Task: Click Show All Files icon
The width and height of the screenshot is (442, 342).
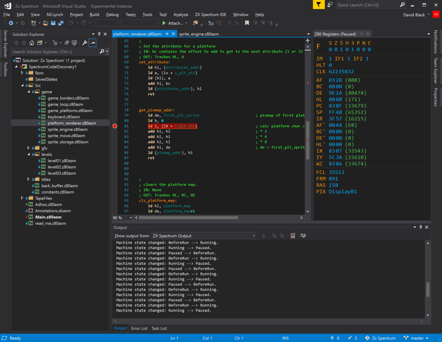Action: tap(74, 43)
